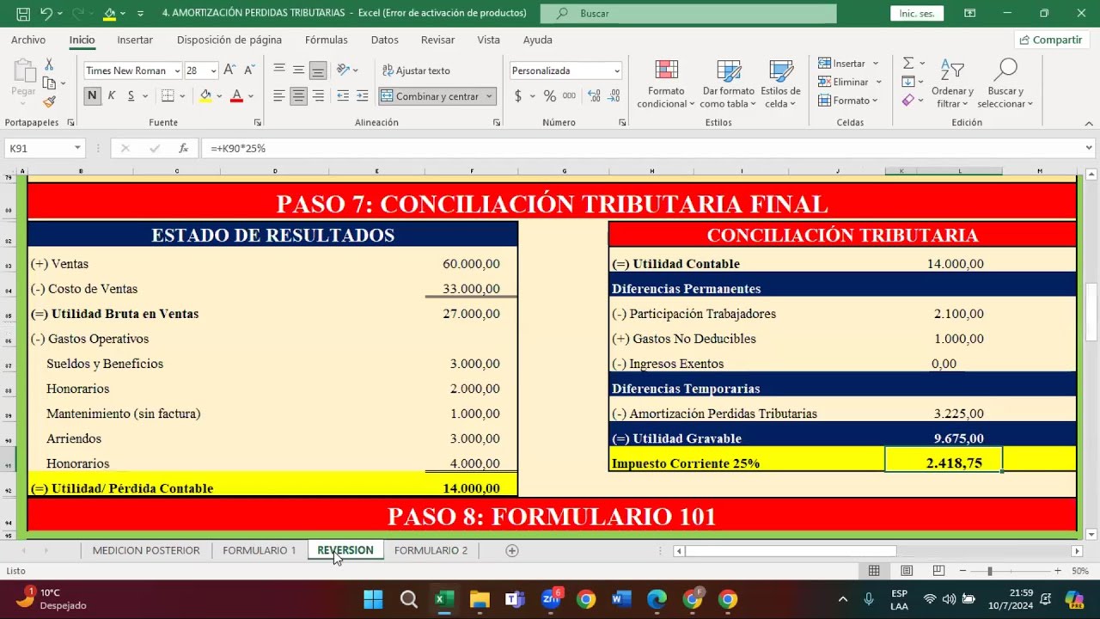Toggle center horizontal alignment
This screenshot has width=1100, height=619.
pos(298,96)
